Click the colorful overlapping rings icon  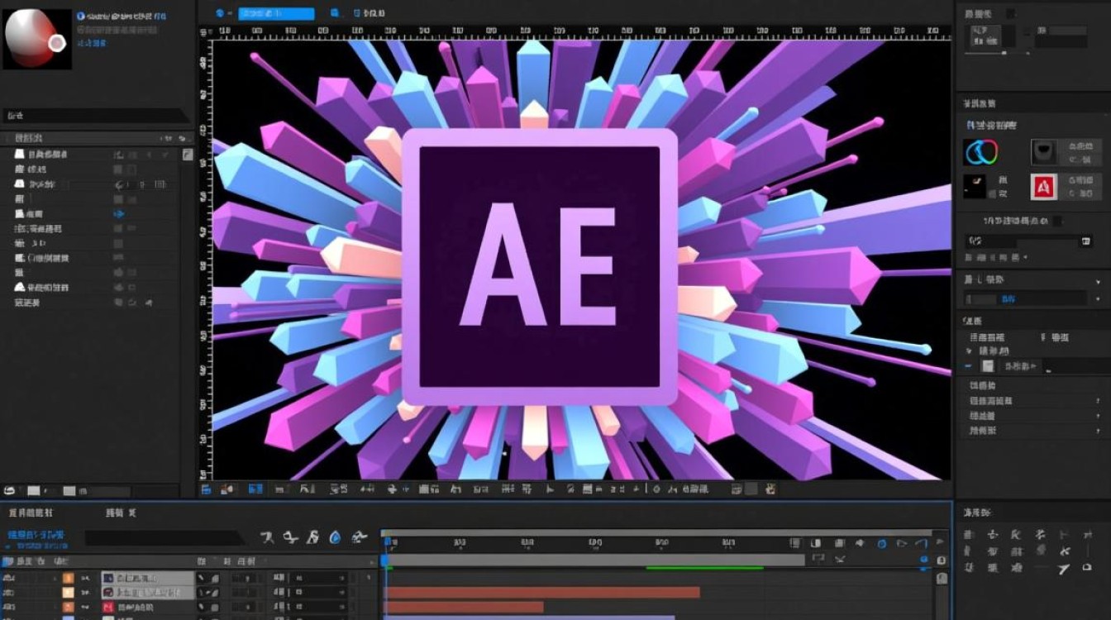pyautogui.click(x=980, y=152)
